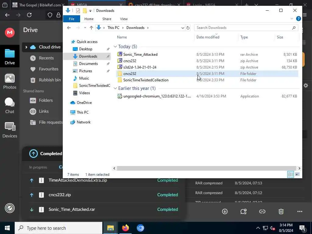Click the MEGA sync status circle icon
Image resolution: width=312 pixels, height=234 pixels.
10,208
